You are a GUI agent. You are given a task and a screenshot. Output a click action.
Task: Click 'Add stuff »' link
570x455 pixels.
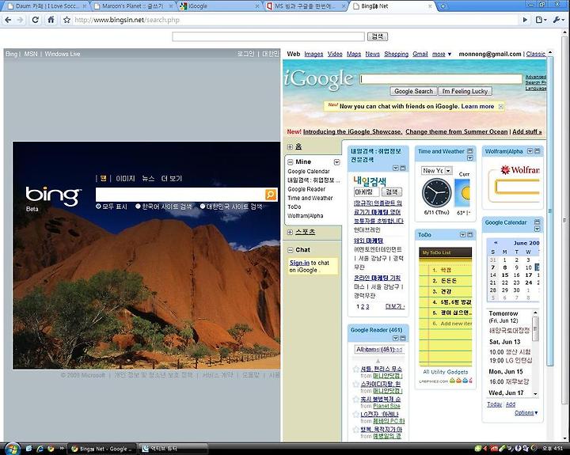[526, 131]
